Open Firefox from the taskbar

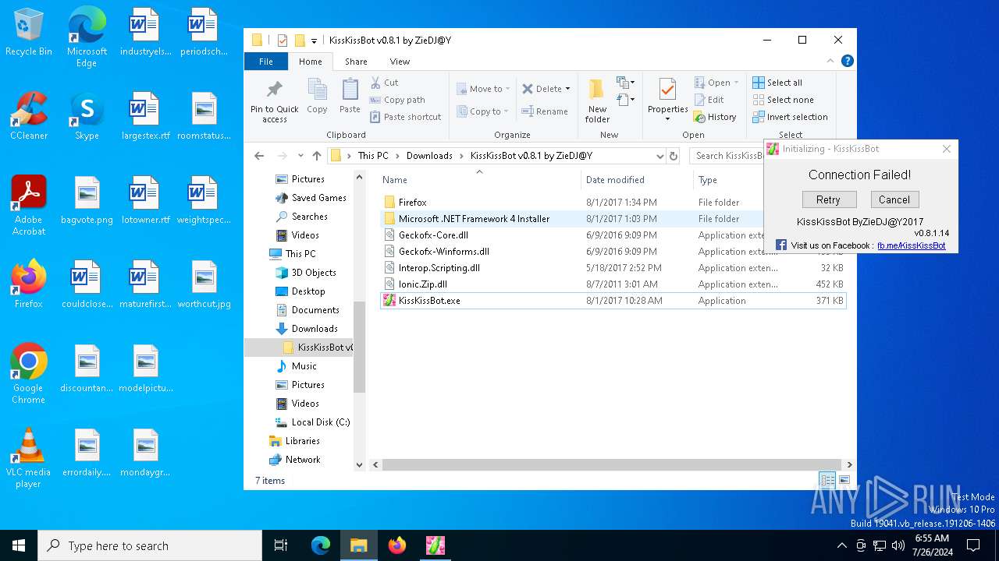click(397, 545)
